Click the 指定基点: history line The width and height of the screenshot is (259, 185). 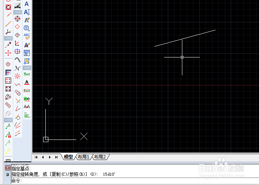click(x=21, y=169)
